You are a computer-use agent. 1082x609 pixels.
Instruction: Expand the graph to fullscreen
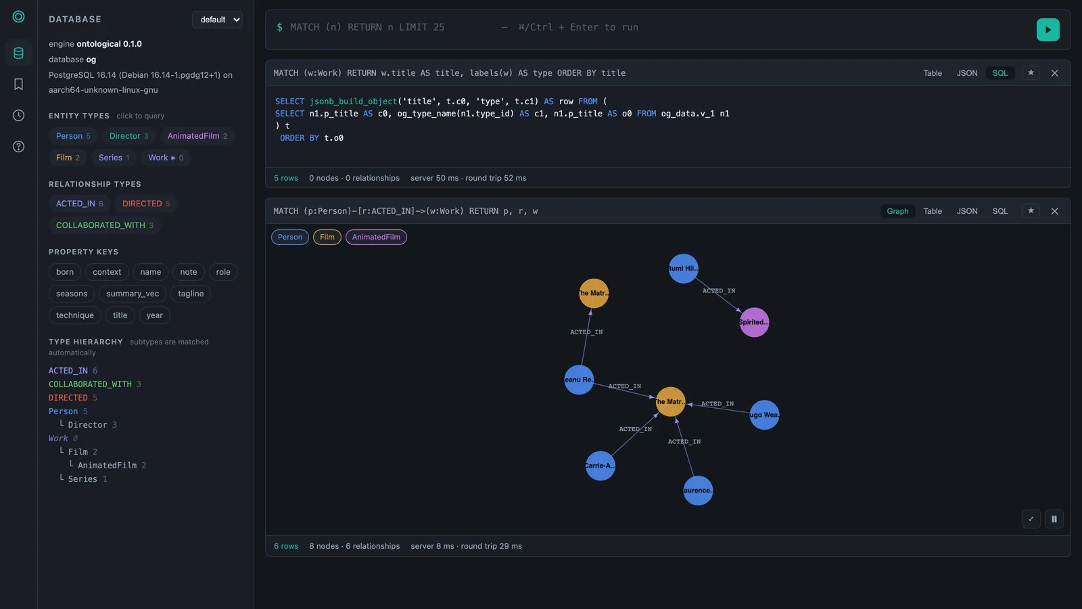[x=1031, y=519]
